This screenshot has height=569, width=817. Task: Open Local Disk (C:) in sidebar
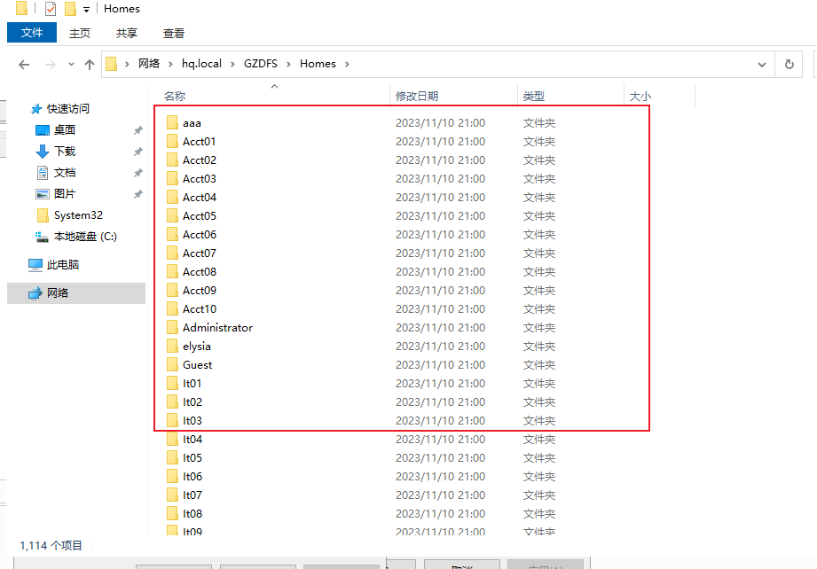(85, 237)
